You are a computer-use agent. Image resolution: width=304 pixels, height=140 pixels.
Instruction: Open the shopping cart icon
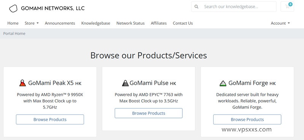287,6
